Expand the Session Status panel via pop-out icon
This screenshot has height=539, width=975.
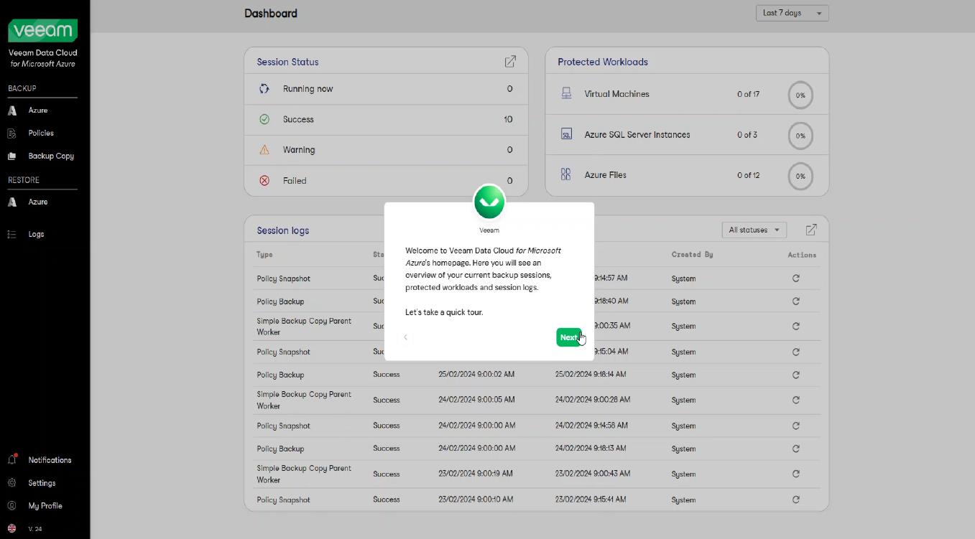click(x=510, y=62)
